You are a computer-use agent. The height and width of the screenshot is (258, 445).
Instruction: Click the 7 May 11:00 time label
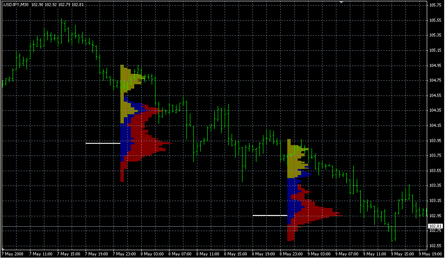tap(41, 254)
